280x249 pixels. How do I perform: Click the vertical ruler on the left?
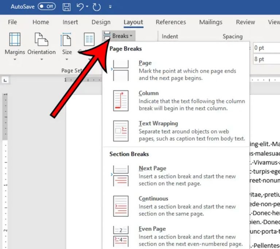[x=5, y=171]
